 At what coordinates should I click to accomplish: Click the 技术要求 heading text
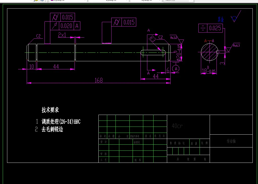[50, 110]
